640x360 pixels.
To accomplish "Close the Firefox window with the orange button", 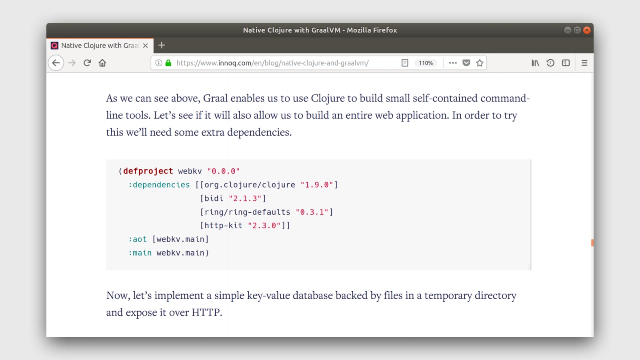I will tap(587, 30).
